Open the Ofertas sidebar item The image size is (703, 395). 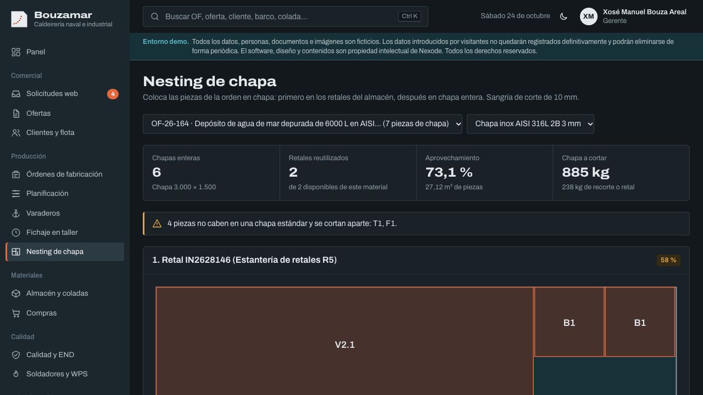(x=65, y=114)
